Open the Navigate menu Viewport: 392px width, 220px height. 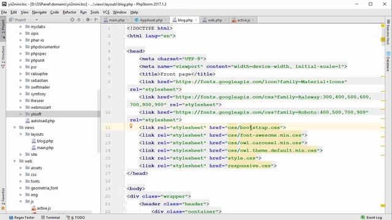pyautogui.click(x=39, y=12)
